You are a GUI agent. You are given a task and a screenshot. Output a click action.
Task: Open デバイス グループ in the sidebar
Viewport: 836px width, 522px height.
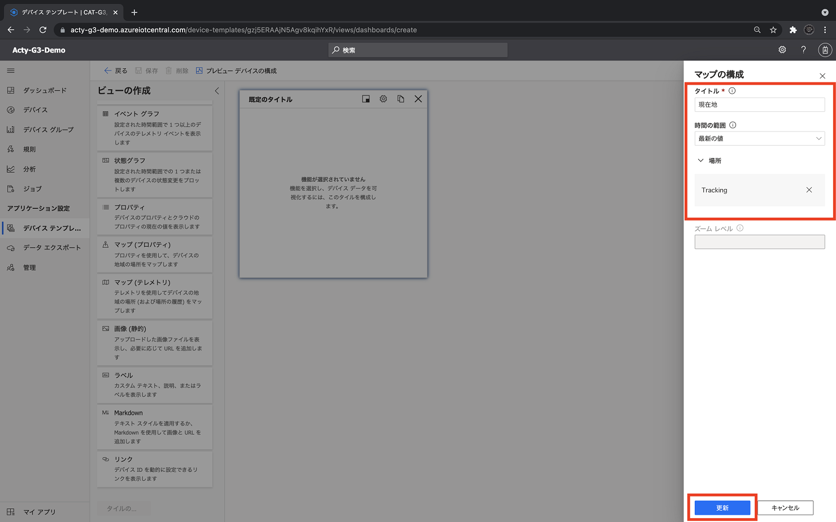[45, 130]
